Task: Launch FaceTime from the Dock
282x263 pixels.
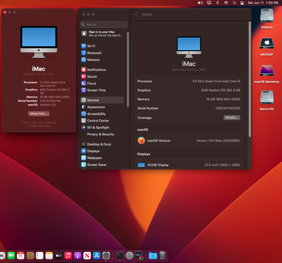Action: 11,255
